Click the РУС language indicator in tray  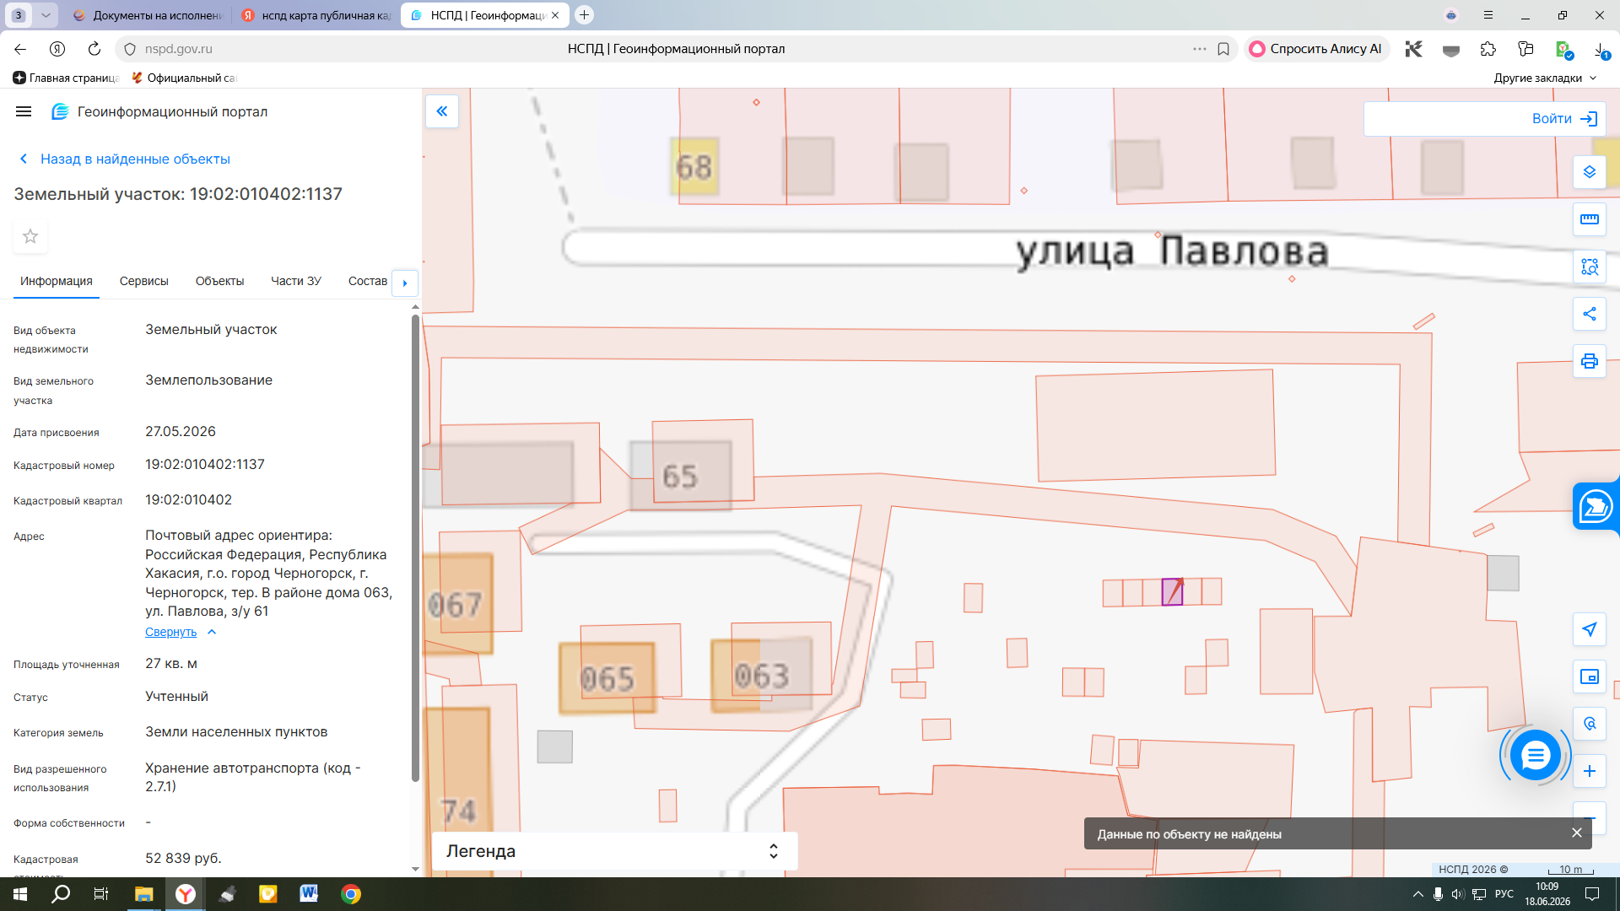point(1504,894)
